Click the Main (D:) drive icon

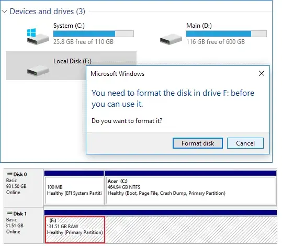click(x=171, y=39)
